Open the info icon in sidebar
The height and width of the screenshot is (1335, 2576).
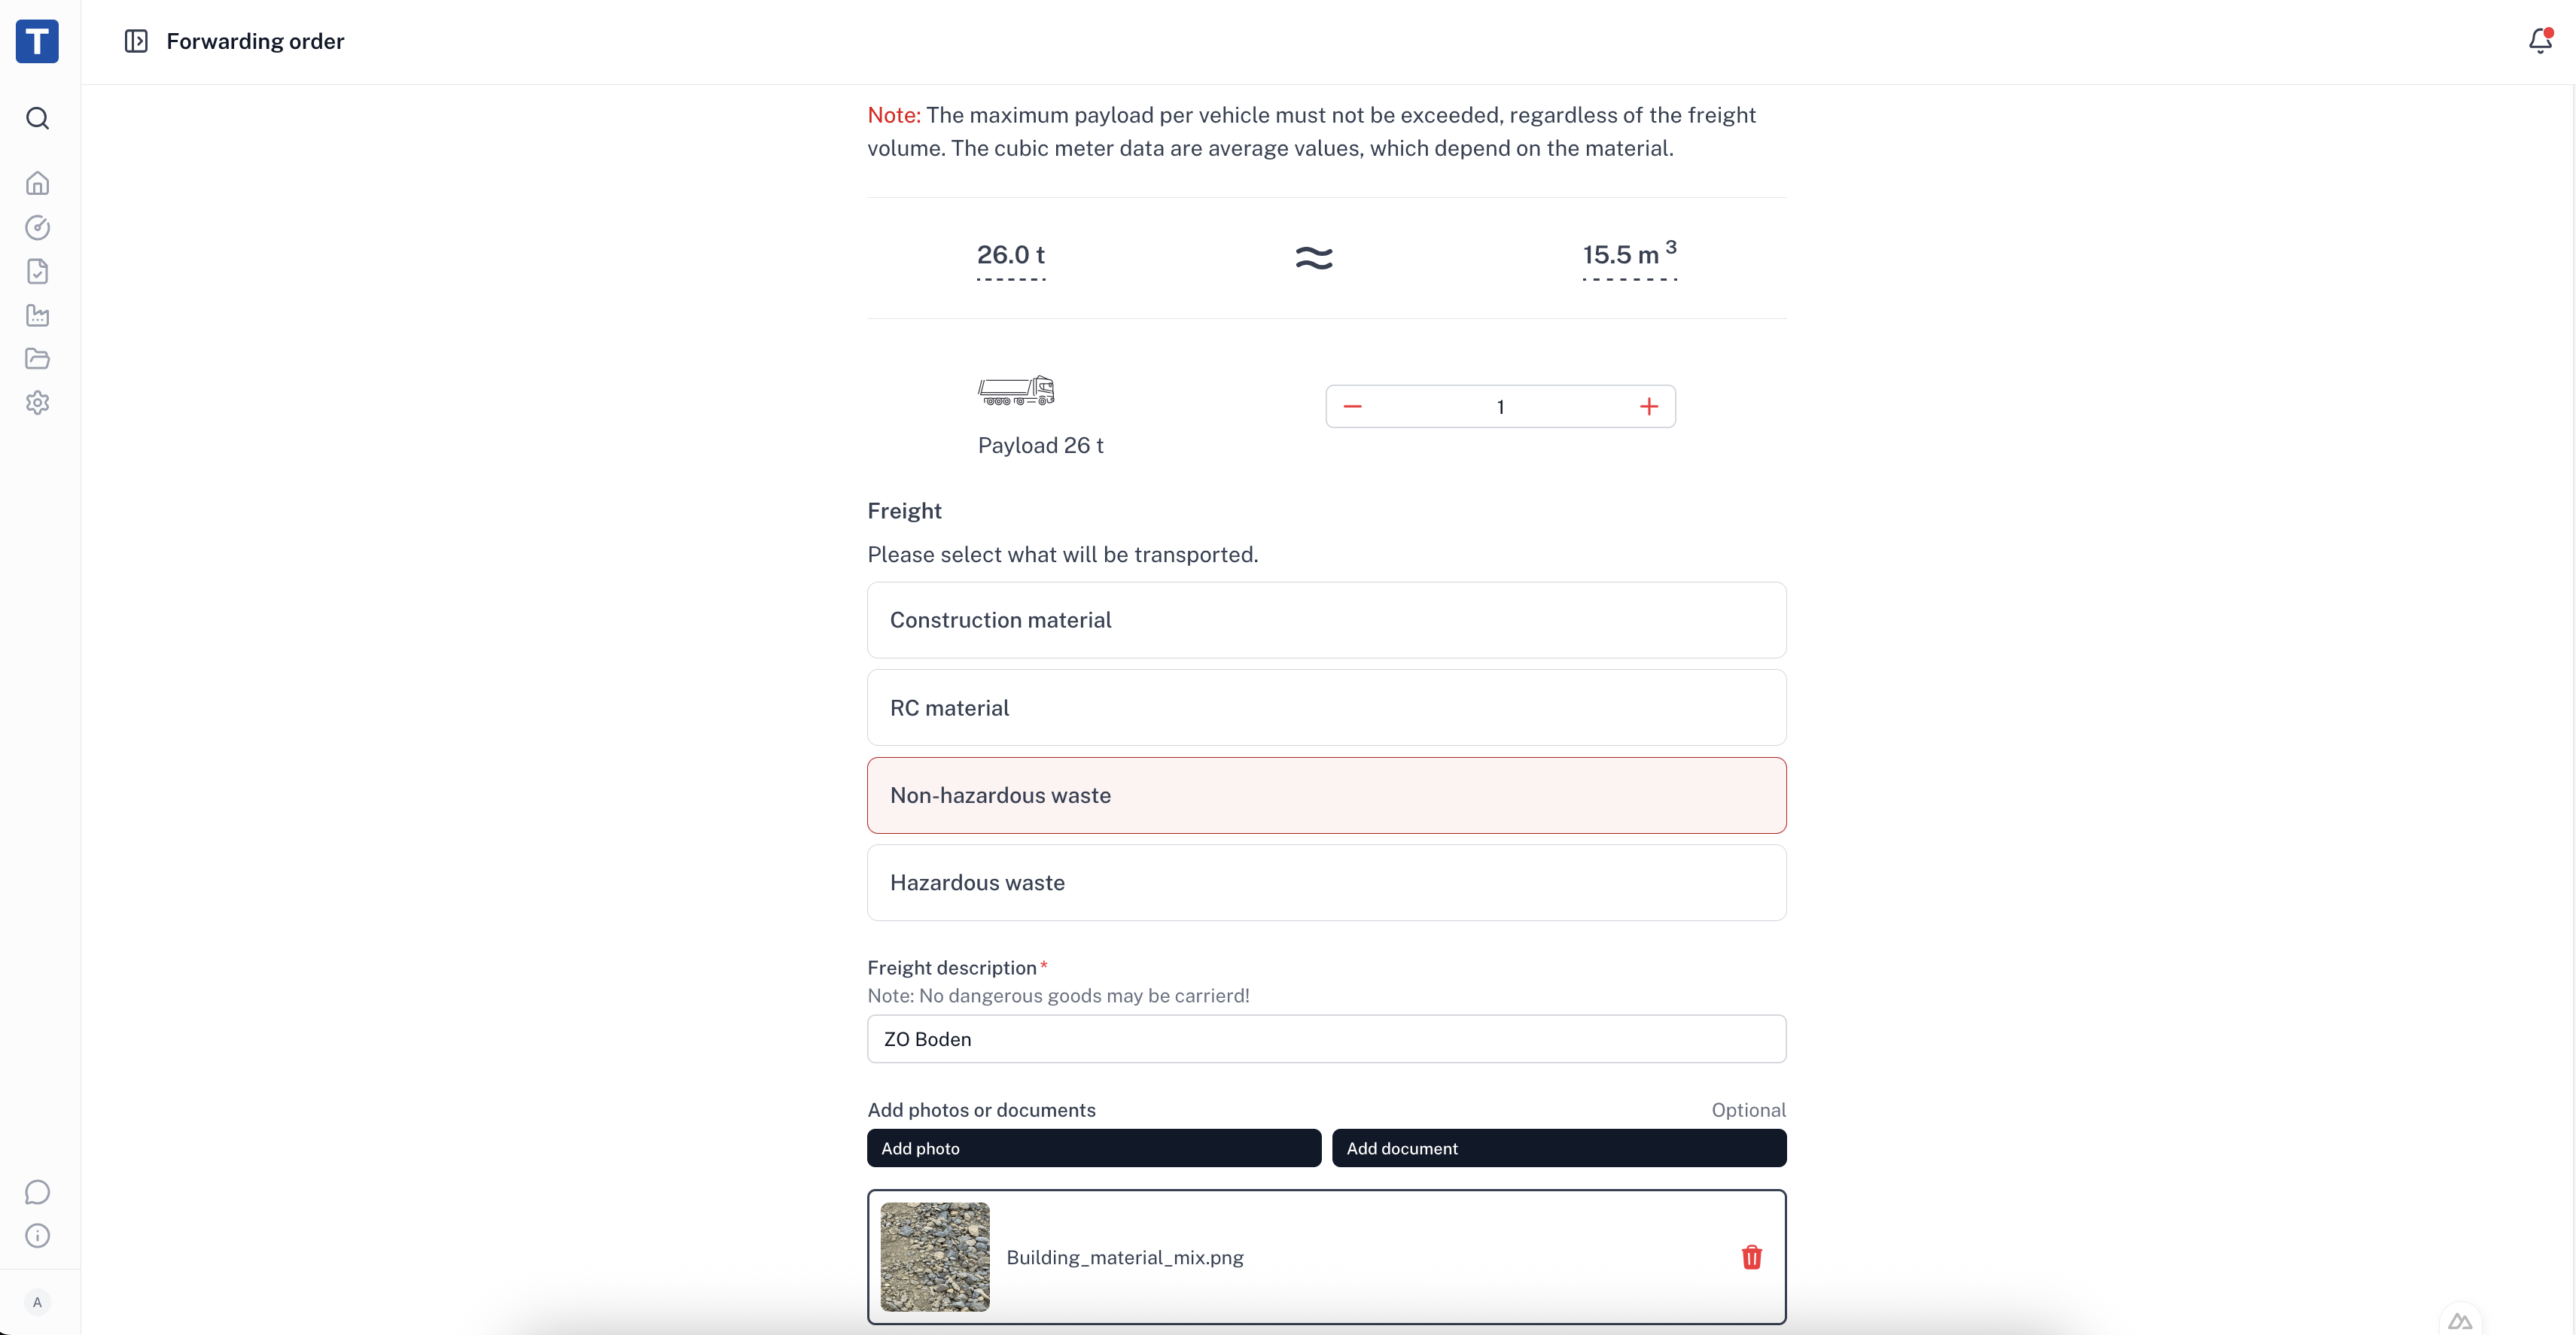[37, 1236]
